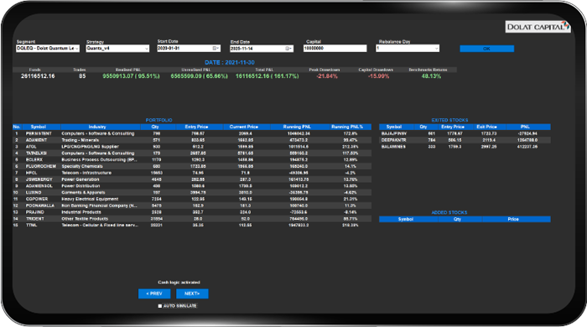587x327 pixels.
Task: Select the CGPOWER portfolio row
Action: 192,199
